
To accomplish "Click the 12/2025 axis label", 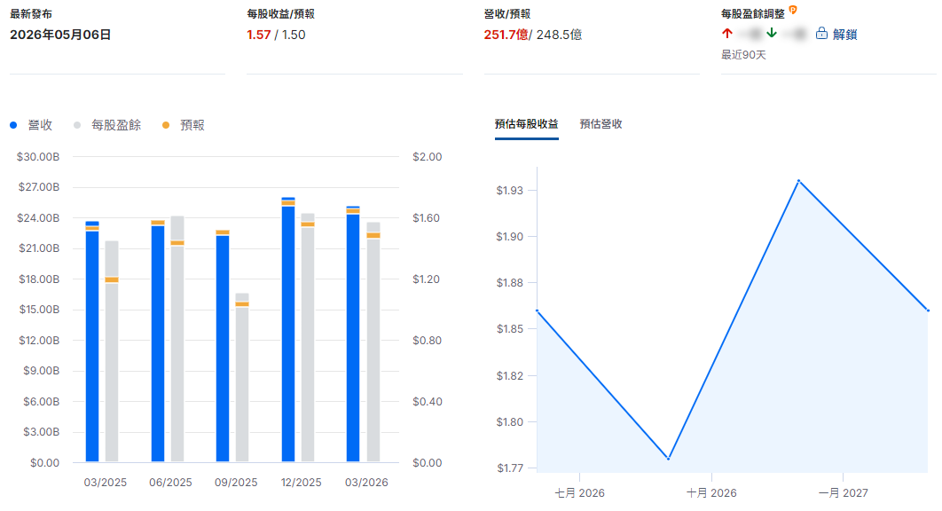I will tap(301, 482).
